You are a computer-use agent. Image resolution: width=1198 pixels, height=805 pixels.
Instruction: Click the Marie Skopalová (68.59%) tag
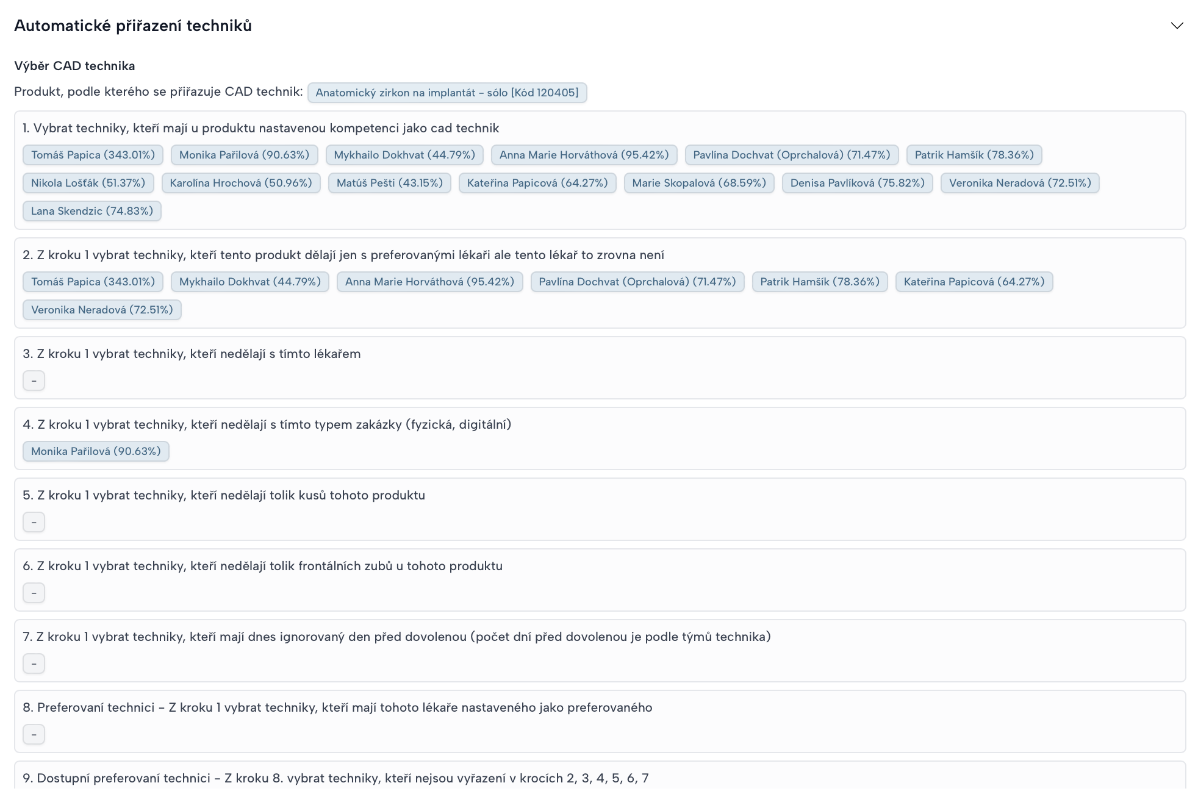(698, 183)
